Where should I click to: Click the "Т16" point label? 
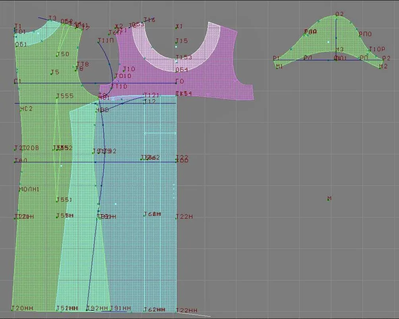click(149, 20)
